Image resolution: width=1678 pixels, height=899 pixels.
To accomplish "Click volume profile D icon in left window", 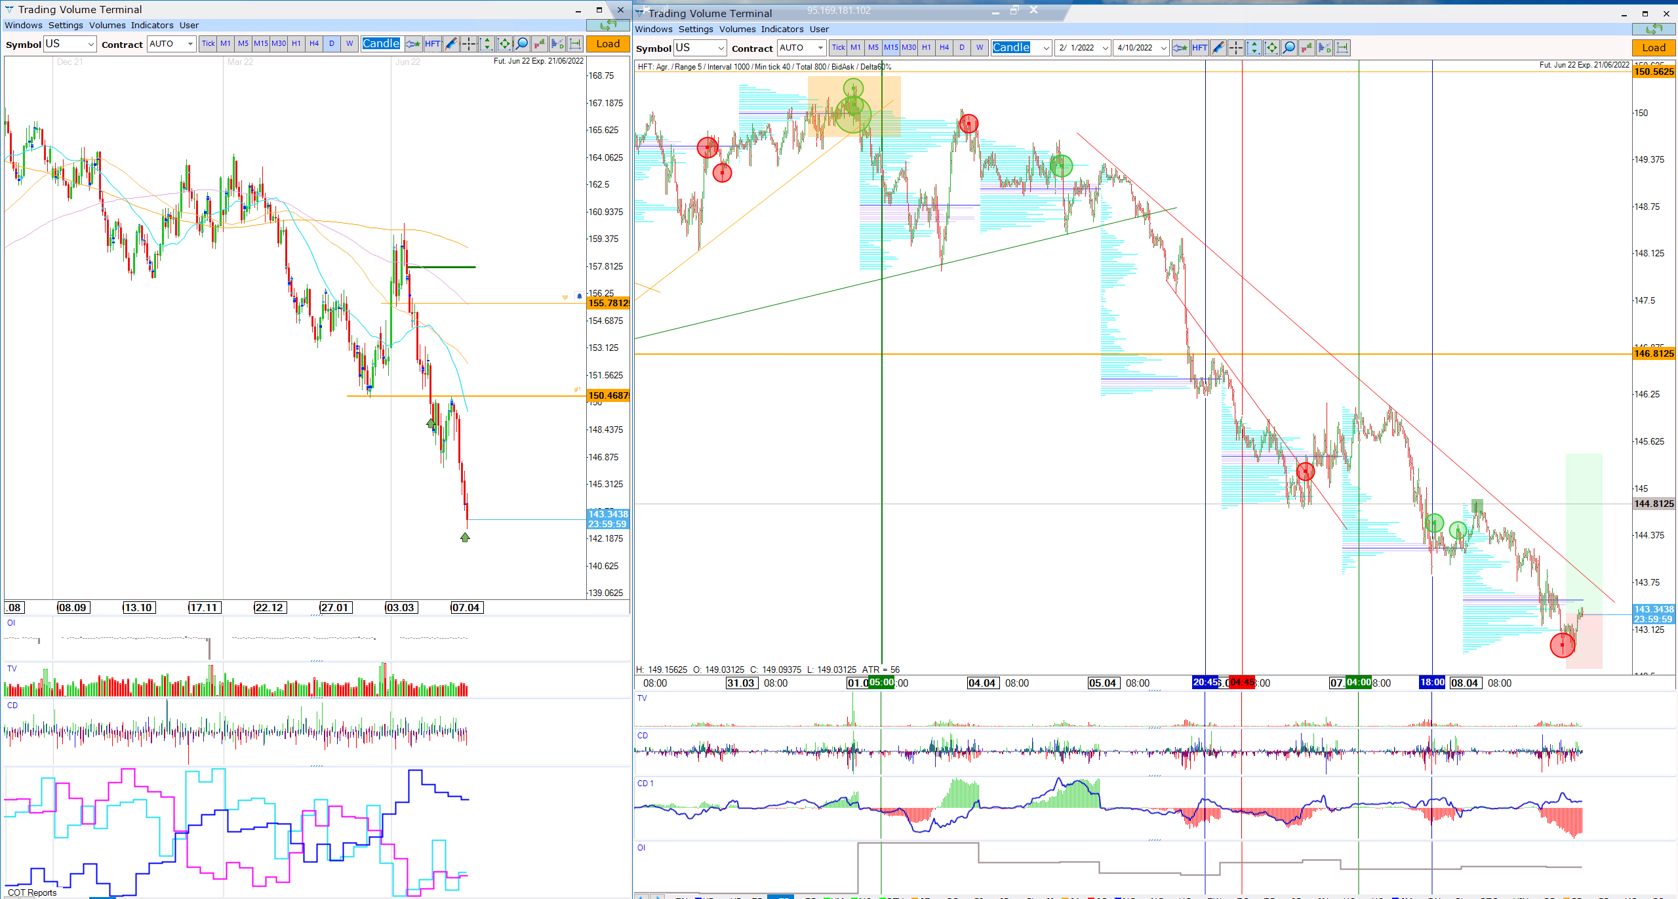I will pyautogui.click(x=557, y=44).
